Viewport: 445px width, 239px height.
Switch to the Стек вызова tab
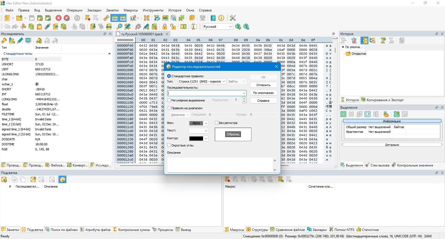(377, 165)
